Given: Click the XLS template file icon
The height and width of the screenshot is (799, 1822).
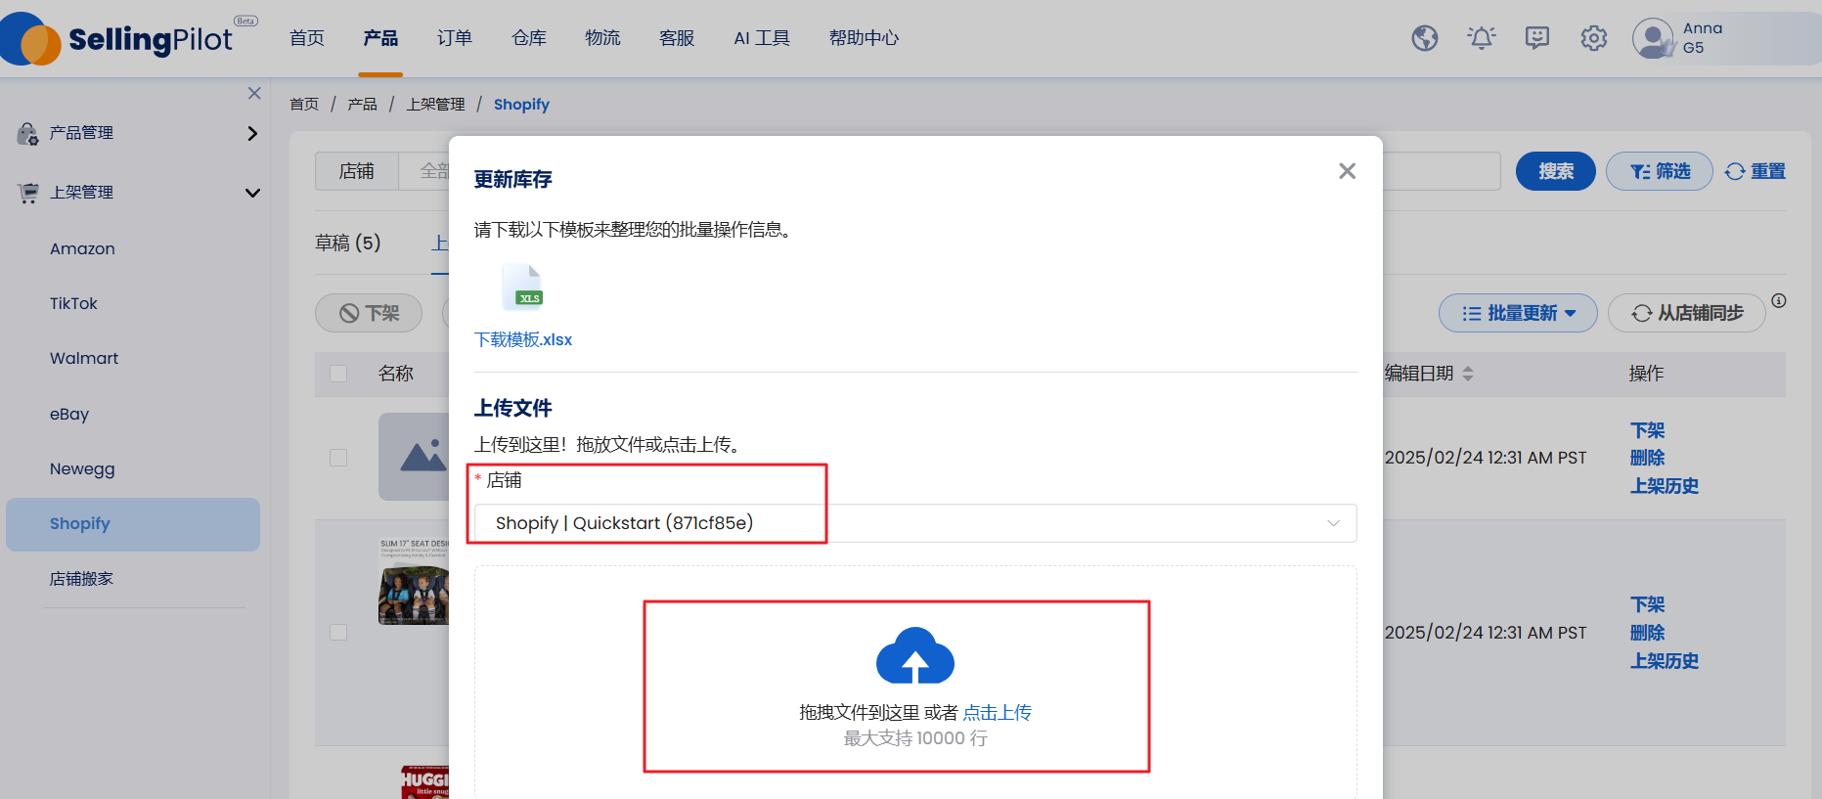Looking at the screenshot, I should 522,287.
